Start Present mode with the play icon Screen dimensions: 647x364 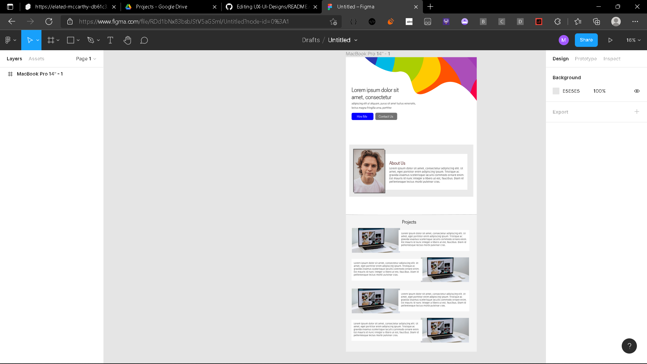(610, 40)
